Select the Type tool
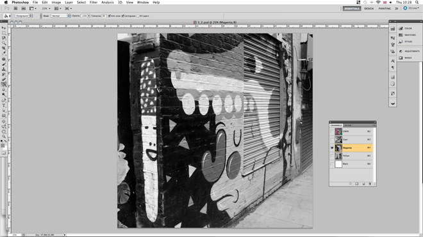This screenshot has width=423, height=237. 3,105
